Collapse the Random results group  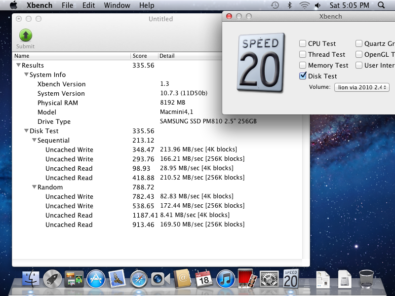34,187
